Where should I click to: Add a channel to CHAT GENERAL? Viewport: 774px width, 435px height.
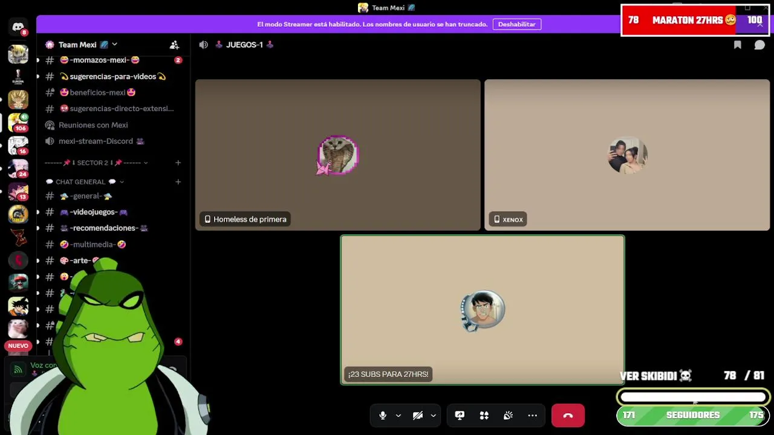click(178, 182)
